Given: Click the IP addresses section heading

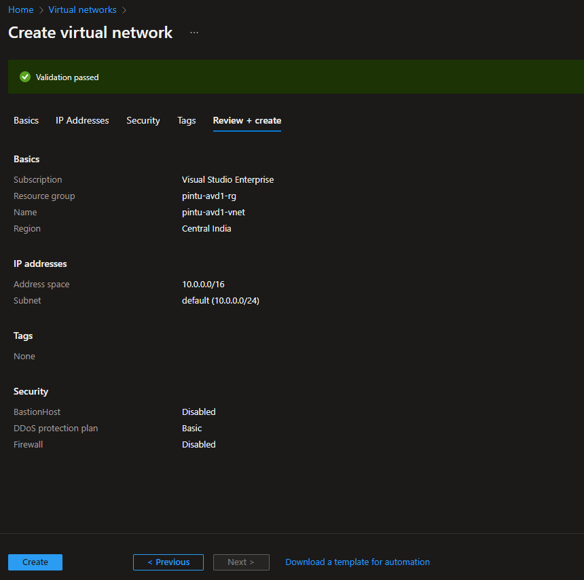Looking at the screenshot, I should [40, 264].
